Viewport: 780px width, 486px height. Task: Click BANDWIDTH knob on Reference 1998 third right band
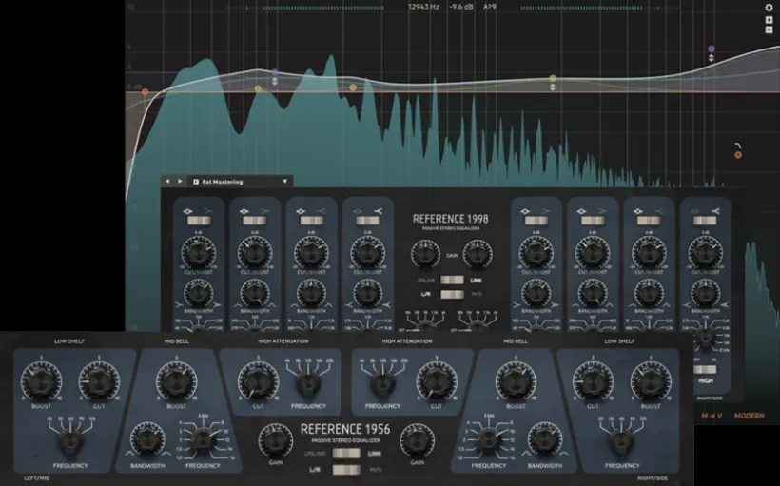pos(649,294)
